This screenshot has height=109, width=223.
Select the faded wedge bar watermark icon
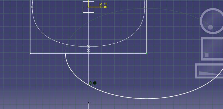tap(209, 71)
